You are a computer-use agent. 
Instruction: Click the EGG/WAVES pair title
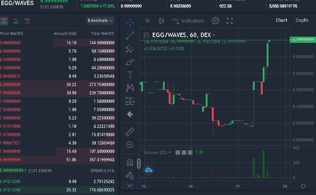[17, 3]
